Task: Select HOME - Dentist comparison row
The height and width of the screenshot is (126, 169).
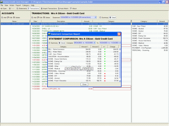Action: click(x=83, y=64)
